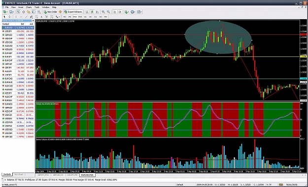The width and height of the screenshot is (308, 187).
Task: Toggle the Expert Advisors button
Action: (x=73, y=12)
